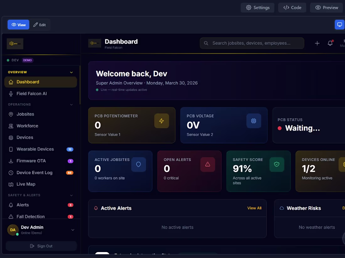
Task: Click the plus add icon in header
Action: coord(317,43)
